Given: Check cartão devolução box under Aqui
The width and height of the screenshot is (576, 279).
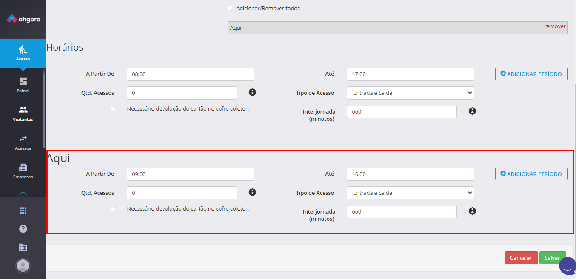Looking at the screenshot, I should (x=113, y=209).
